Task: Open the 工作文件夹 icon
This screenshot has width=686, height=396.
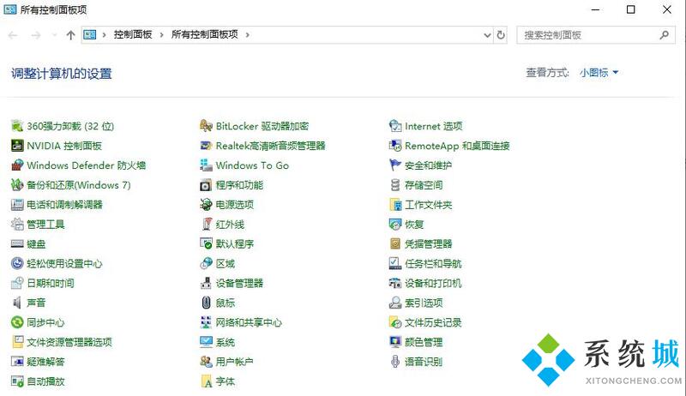Action: point(395,205)
